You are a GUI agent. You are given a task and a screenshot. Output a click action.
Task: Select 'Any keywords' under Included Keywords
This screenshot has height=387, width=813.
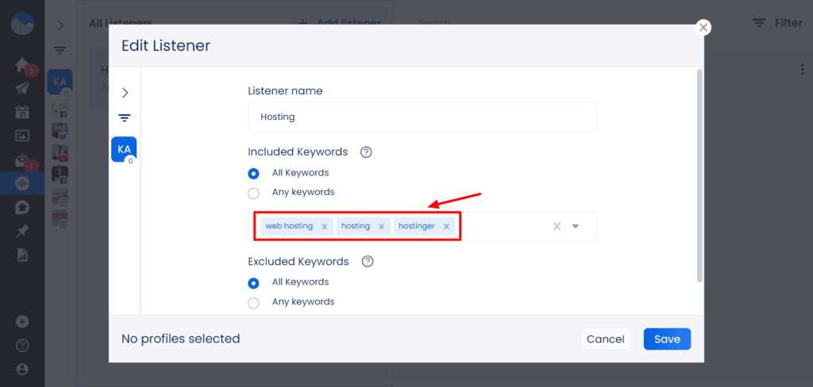253,193
